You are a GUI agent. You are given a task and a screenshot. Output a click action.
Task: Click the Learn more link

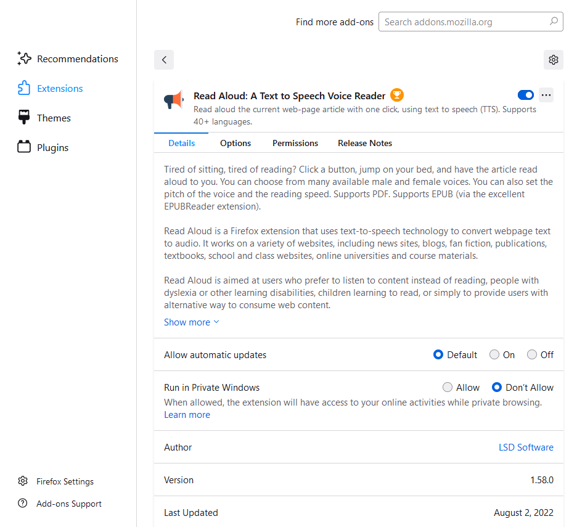click(x=187, y=415)
